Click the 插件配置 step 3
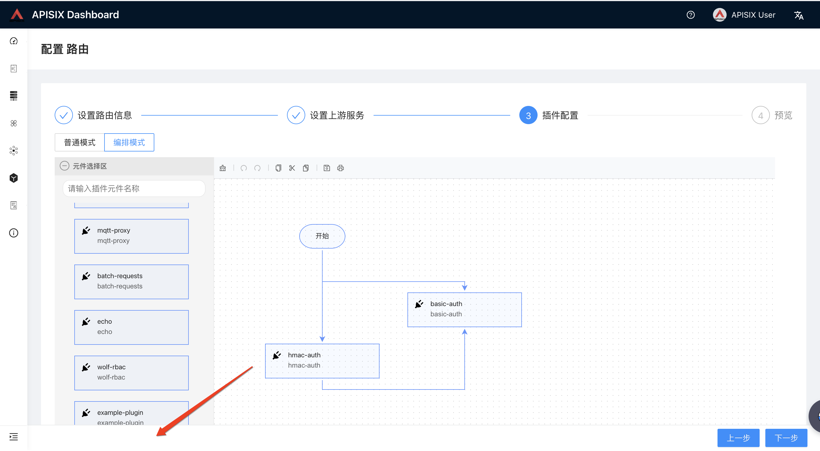Screen dimensions: 820x451 pos(549,115)
